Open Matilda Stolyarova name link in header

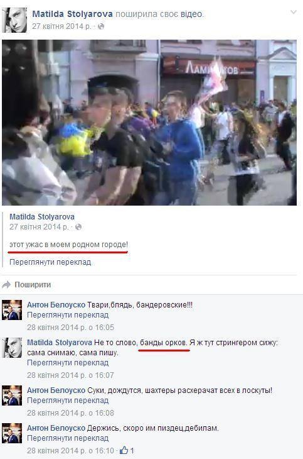click(72, 14)
